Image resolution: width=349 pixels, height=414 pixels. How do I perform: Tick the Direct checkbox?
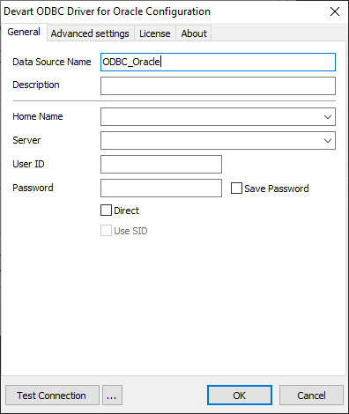coord(106,211)
